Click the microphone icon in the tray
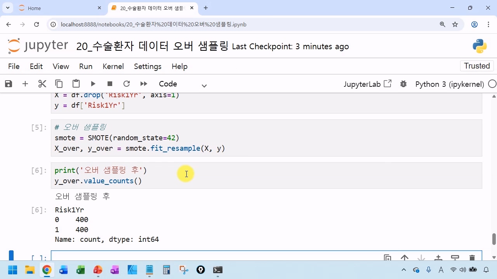This screenshot has height=279, width=497. coord(429,270)
